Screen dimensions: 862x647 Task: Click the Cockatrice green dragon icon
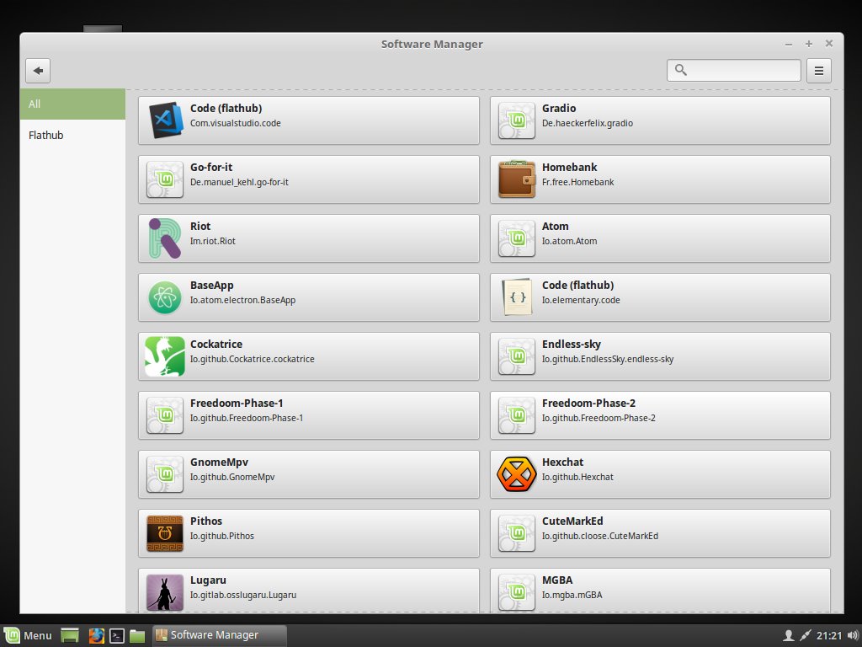(165, 356)
